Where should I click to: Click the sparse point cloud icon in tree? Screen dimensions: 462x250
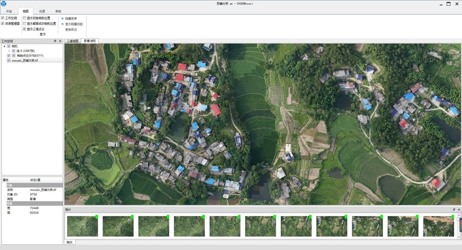point(13,56)
